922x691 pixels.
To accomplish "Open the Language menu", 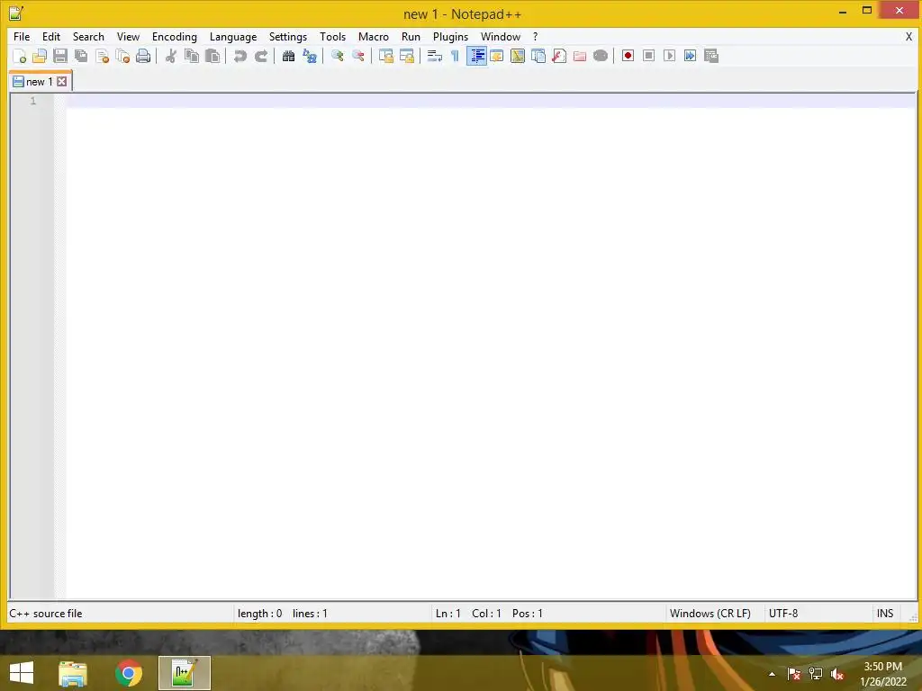I will (233, 36).
